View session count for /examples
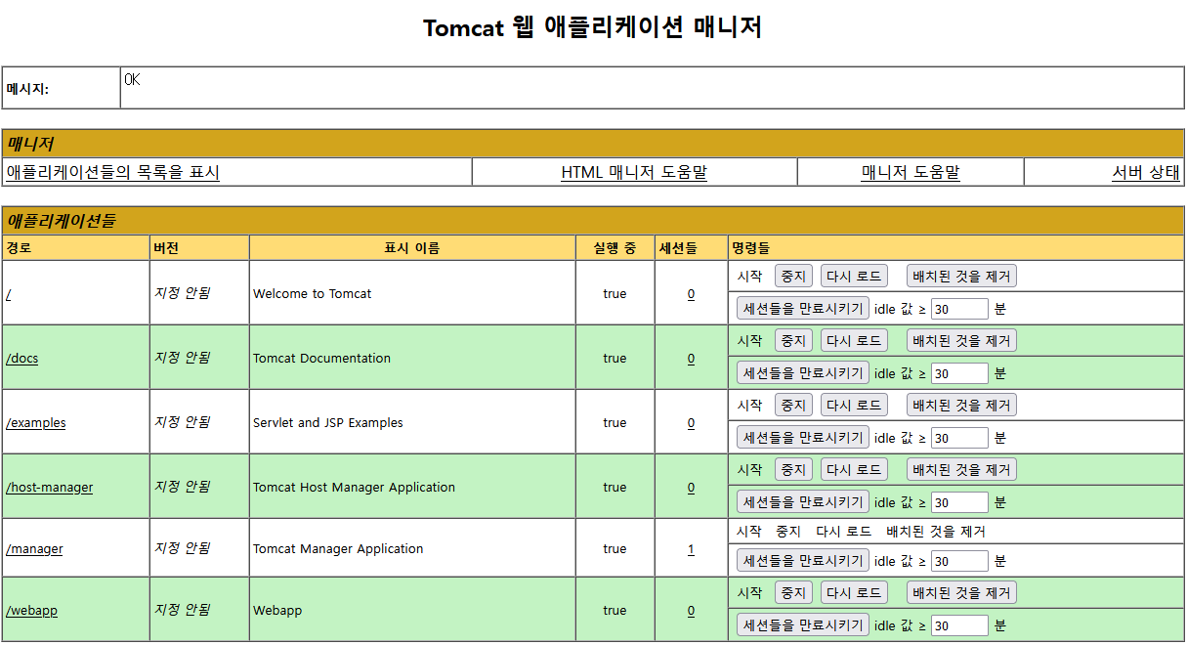This screenshot has width=1187, height=645. click(691, 423)
